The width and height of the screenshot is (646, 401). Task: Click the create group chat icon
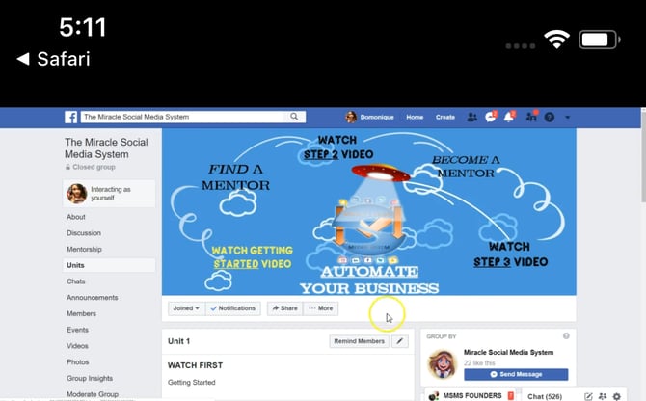[x=603, y=396]
